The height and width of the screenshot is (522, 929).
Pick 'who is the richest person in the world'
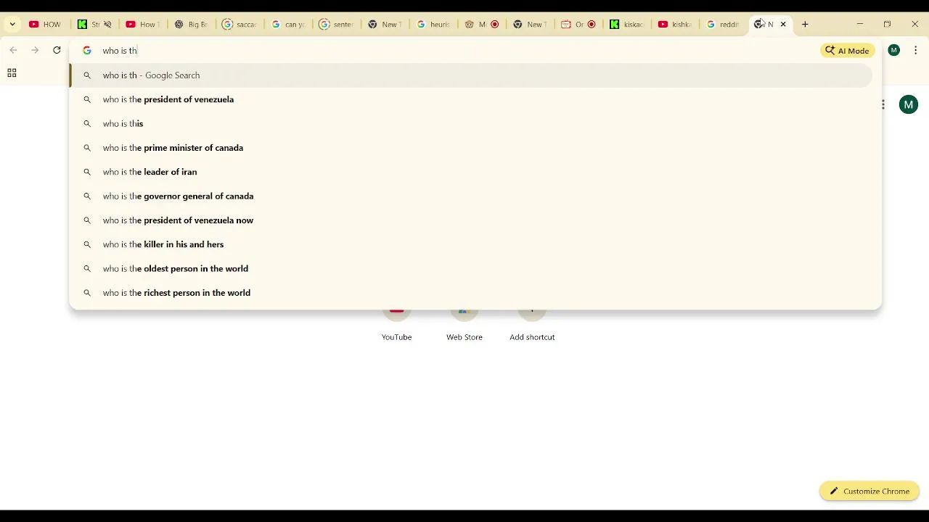pos(471,293)
